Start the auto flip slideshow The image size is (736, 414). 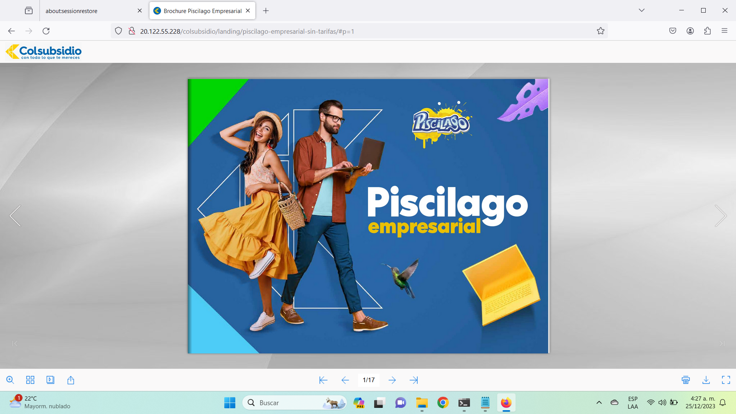[x=50, y=380]
